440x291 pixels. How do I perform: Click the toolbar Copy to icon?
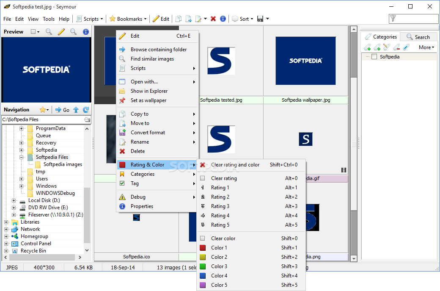[x=178, y=19]
